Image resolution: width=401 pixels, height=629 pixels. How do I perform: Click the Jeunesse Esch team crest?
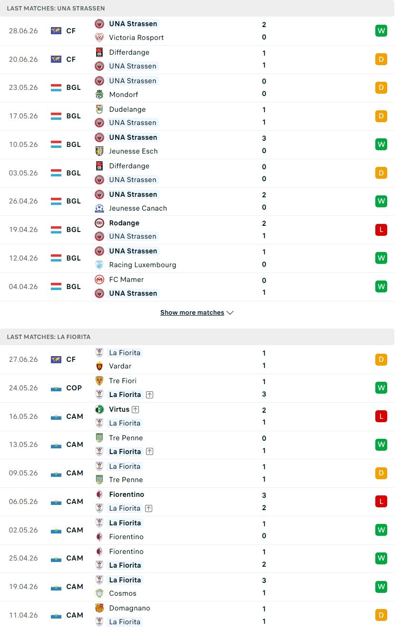tap(99, 151)
